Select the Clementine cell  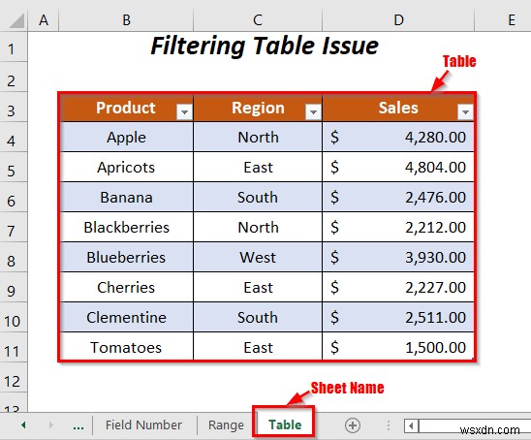coord(126,317)
